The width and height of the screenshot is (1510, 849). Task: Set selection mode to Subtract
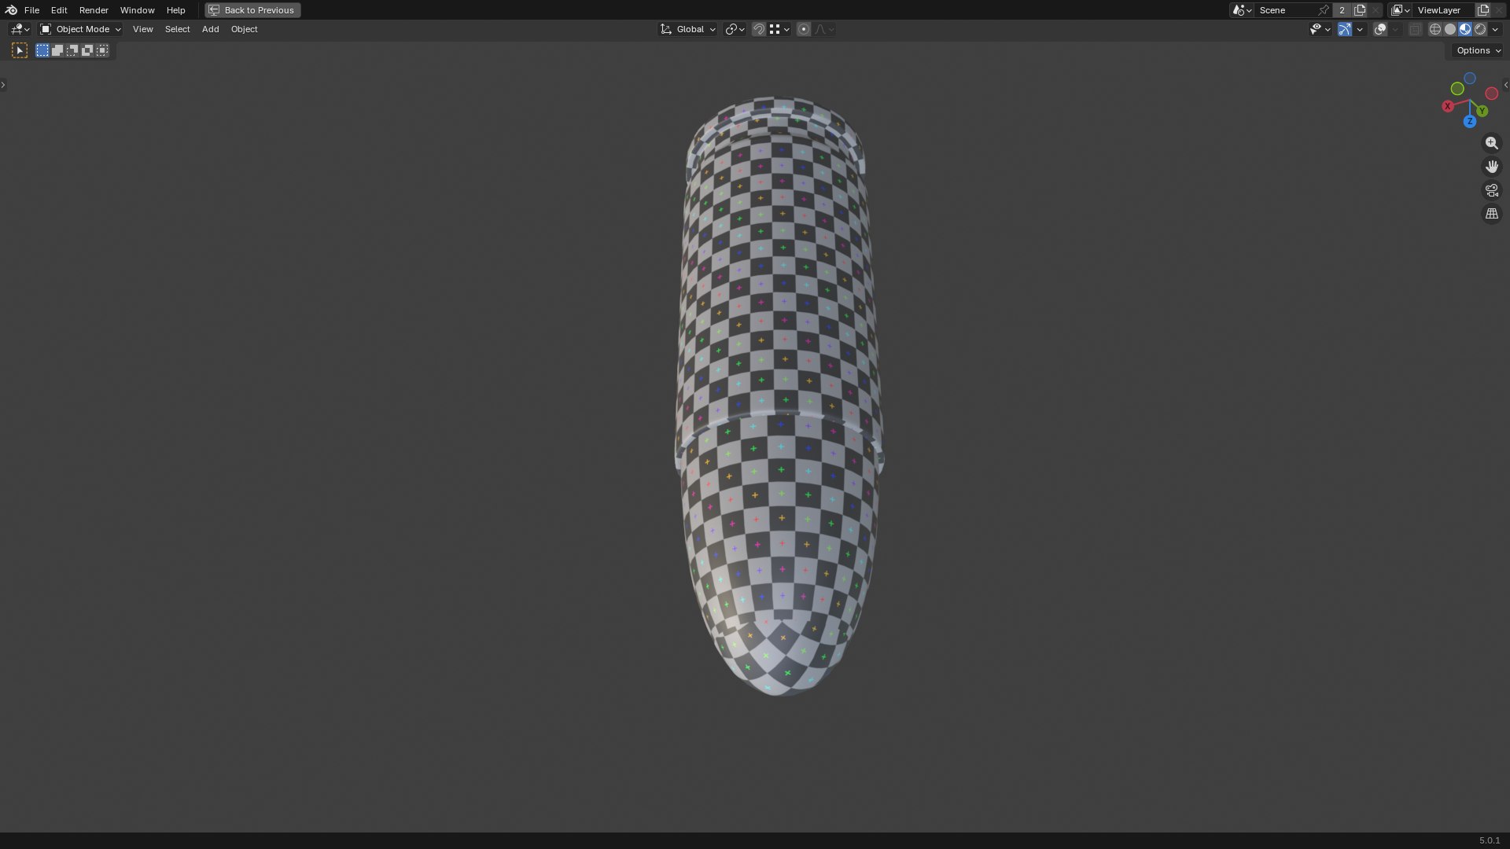(72, 50)
